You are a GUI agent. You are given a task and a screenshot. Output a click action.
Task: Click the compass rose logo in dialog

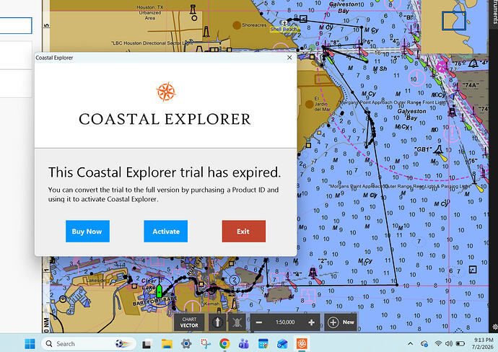point(165,92)
